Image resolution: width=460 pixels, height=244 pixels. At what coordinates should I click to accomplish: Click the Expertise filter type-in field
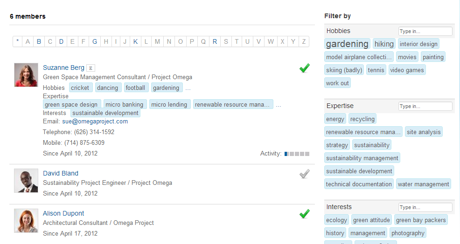coord(425,106)
